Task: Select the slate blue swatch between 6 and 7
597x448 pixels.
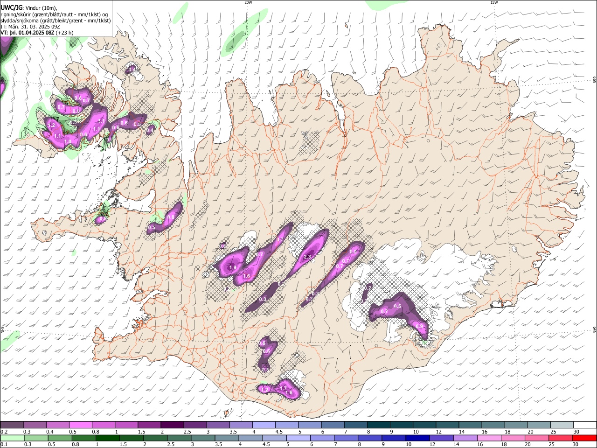Action: [x=332, y=425]
